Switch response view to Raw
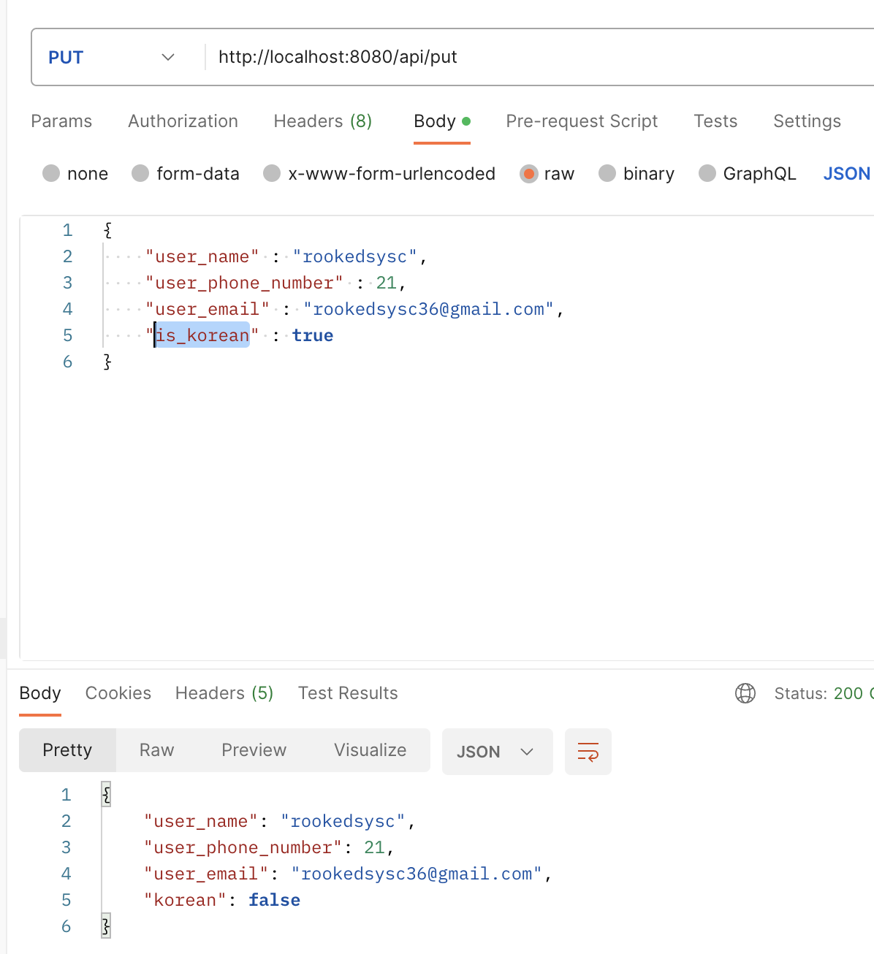 [x=156, y=750]
